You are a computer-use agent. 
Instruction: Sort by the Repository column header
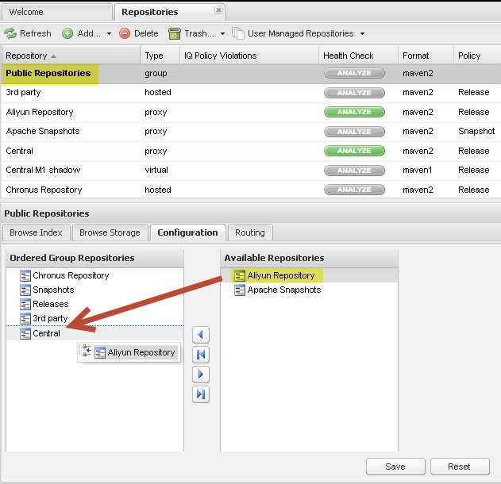71,56
